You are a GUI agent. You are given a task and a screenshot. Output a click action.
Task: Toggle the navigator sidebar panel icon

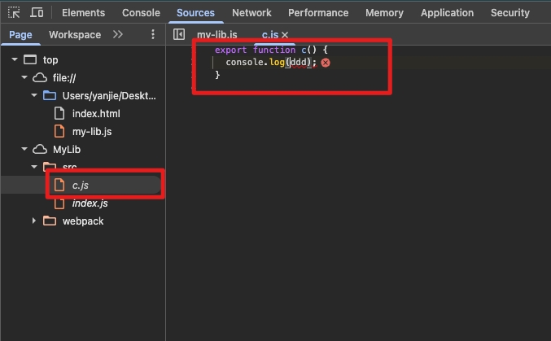[x=179, y=35]
